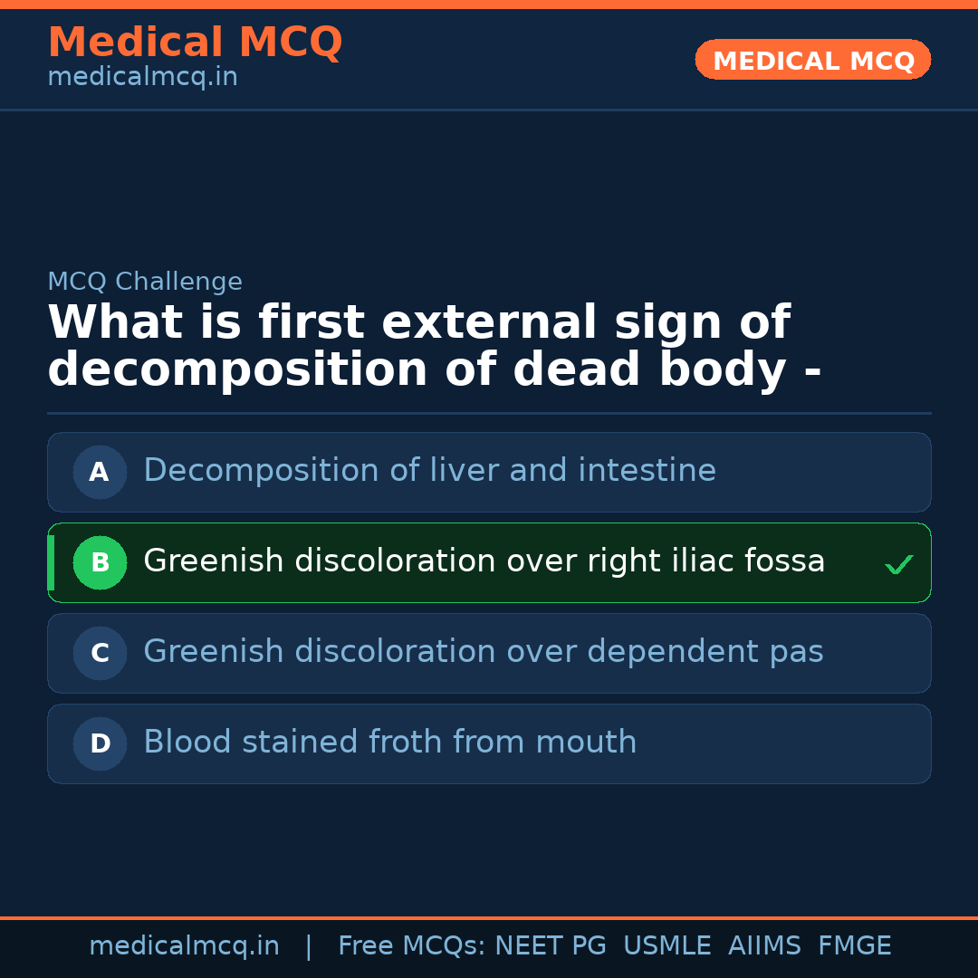Click the "MCQ Challenge" label

(145, 282)
